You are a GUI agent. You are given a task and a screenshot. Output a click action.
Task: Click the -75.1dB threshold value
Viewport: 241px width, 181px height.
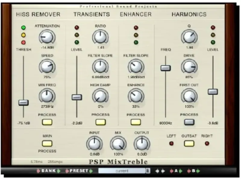(24, 123)
